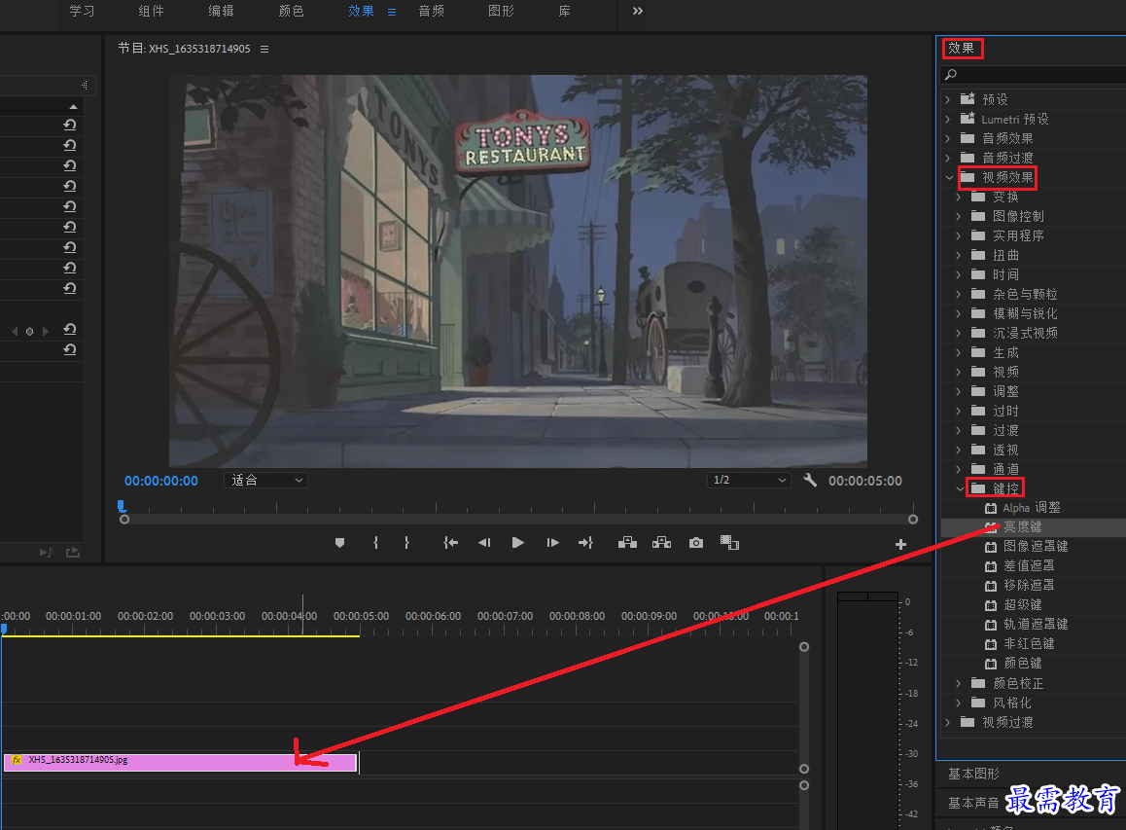
Task: Select the Alpha 调整 effect
Action: [x=1032, y=507]
